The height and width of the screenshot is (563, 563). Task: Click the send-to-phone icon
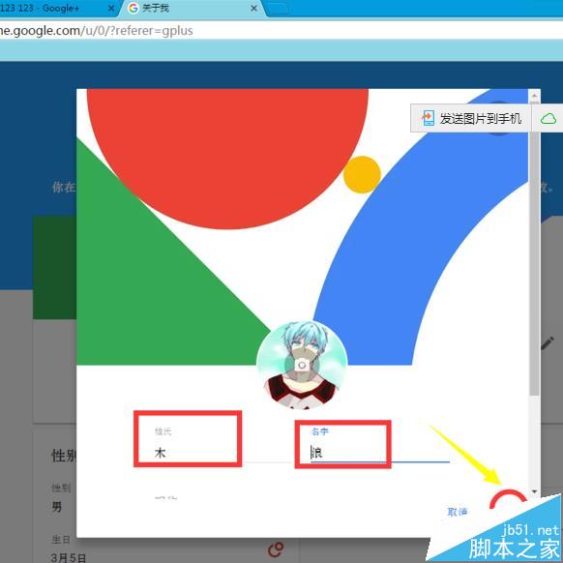(428, 118)
